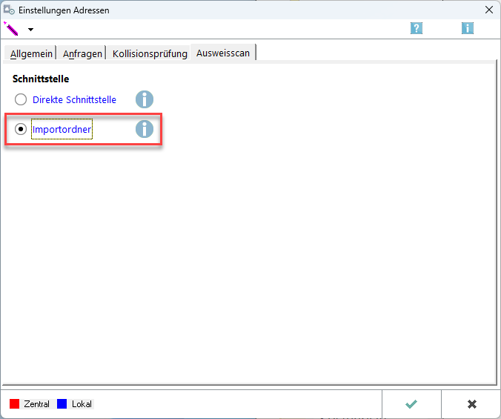Confirm settings with the green checkmark
501x419 pixels.
(411, 404)
